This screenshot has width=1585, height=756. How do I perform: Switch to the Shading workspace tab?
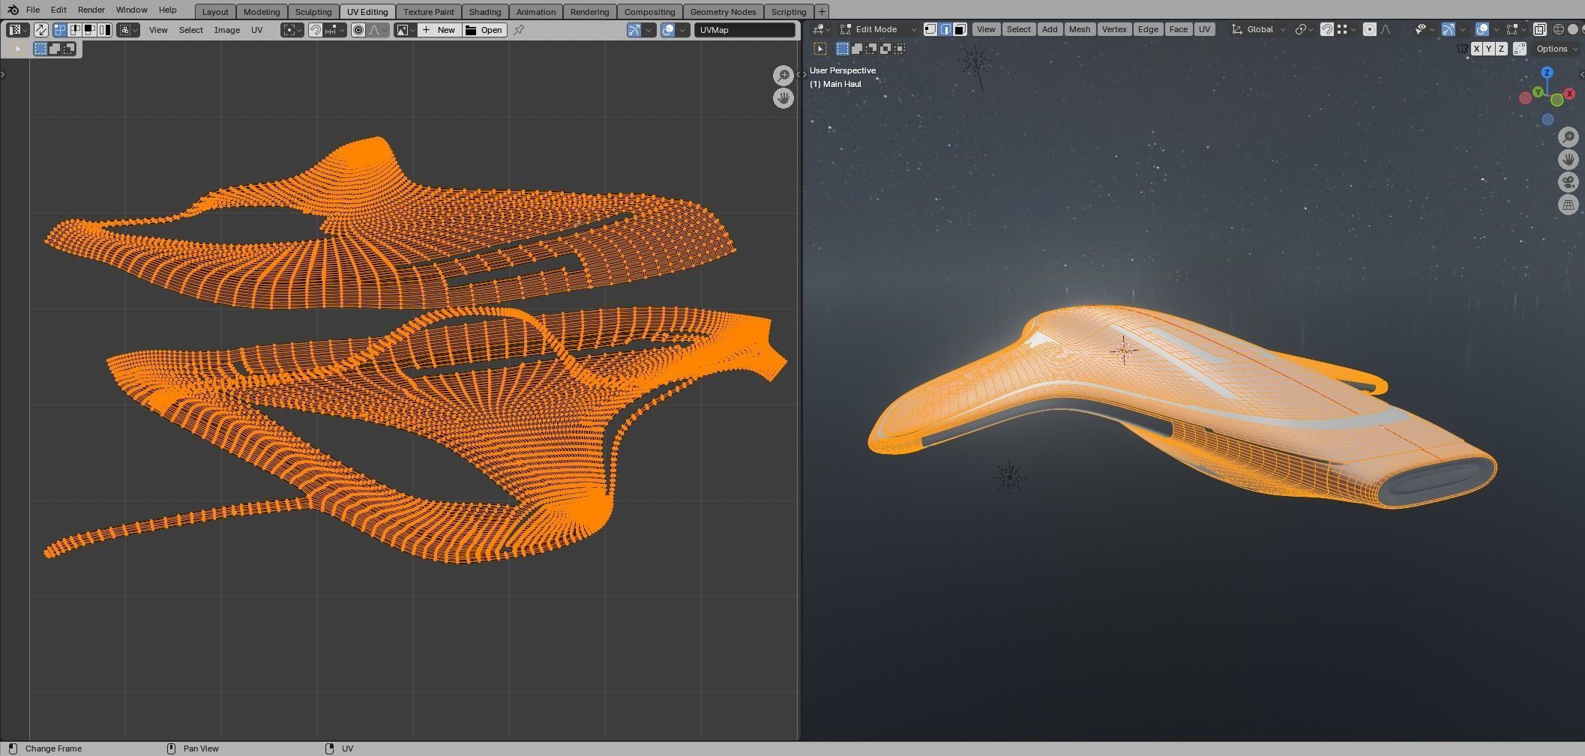tap(485, 12)
